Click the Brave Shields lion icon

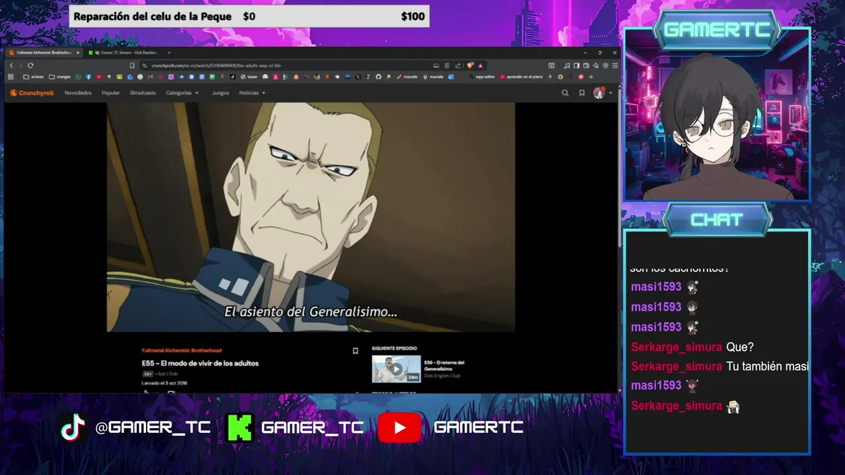469,65
